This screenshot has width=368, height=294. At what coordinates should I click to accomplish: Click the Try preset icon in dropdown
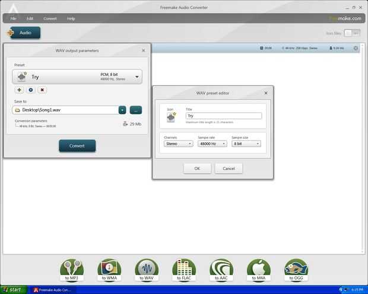(x=22, y=76)
